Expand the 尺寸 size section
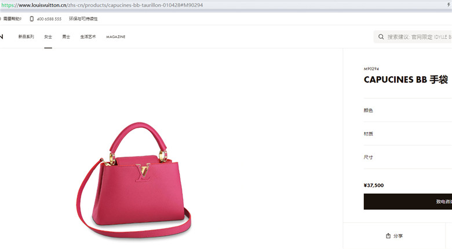The width and height of the screenshot is (452, 249). click(x=407, y=157)
